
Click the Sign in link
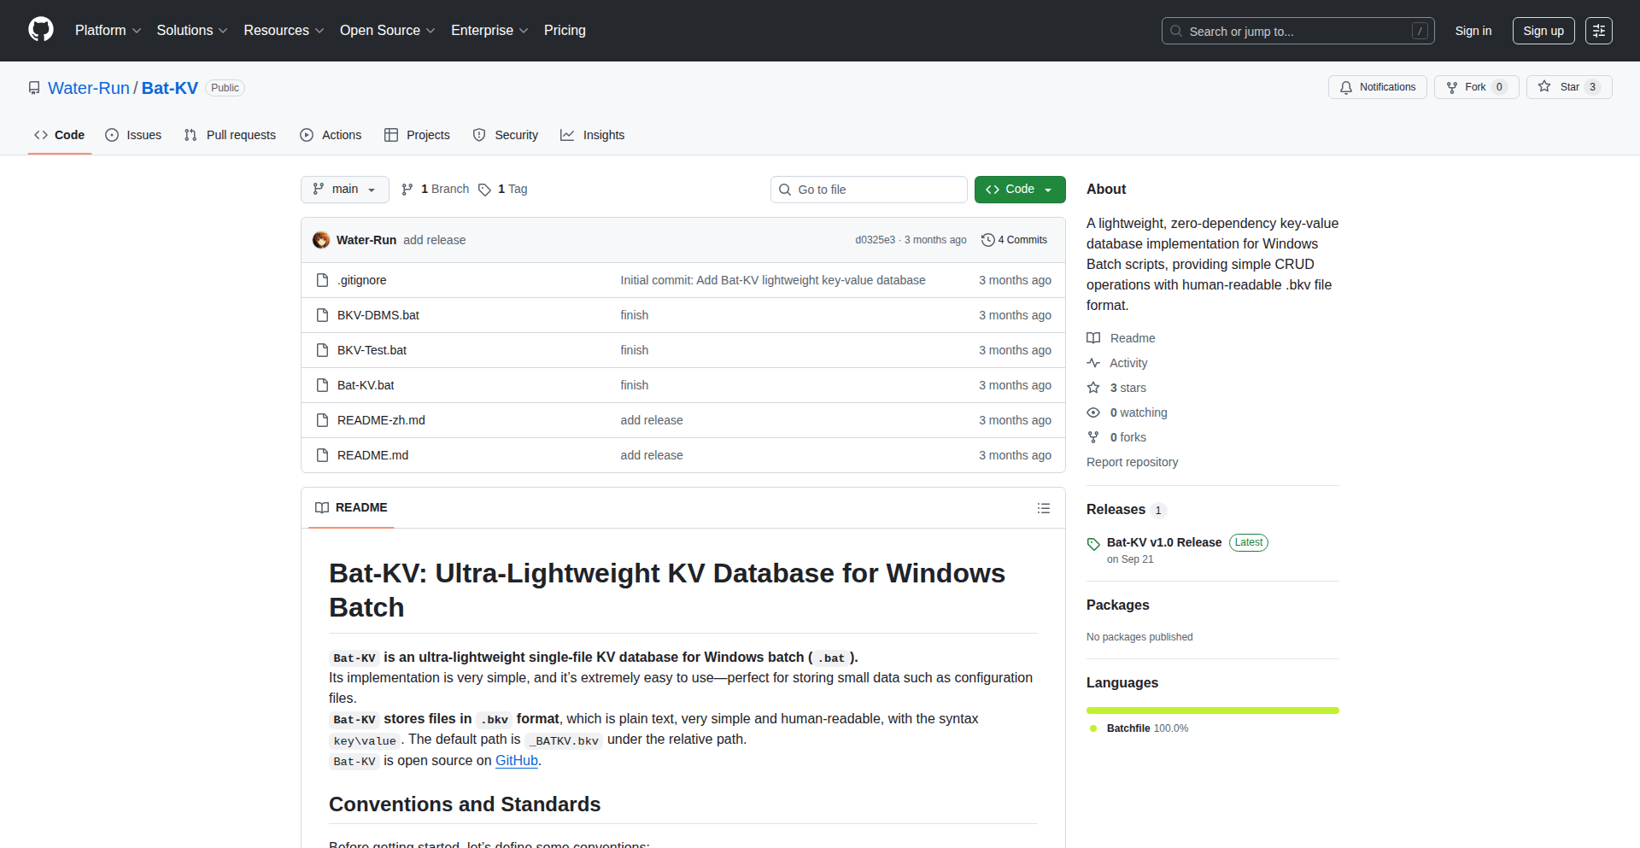[x=1473, y=31]
